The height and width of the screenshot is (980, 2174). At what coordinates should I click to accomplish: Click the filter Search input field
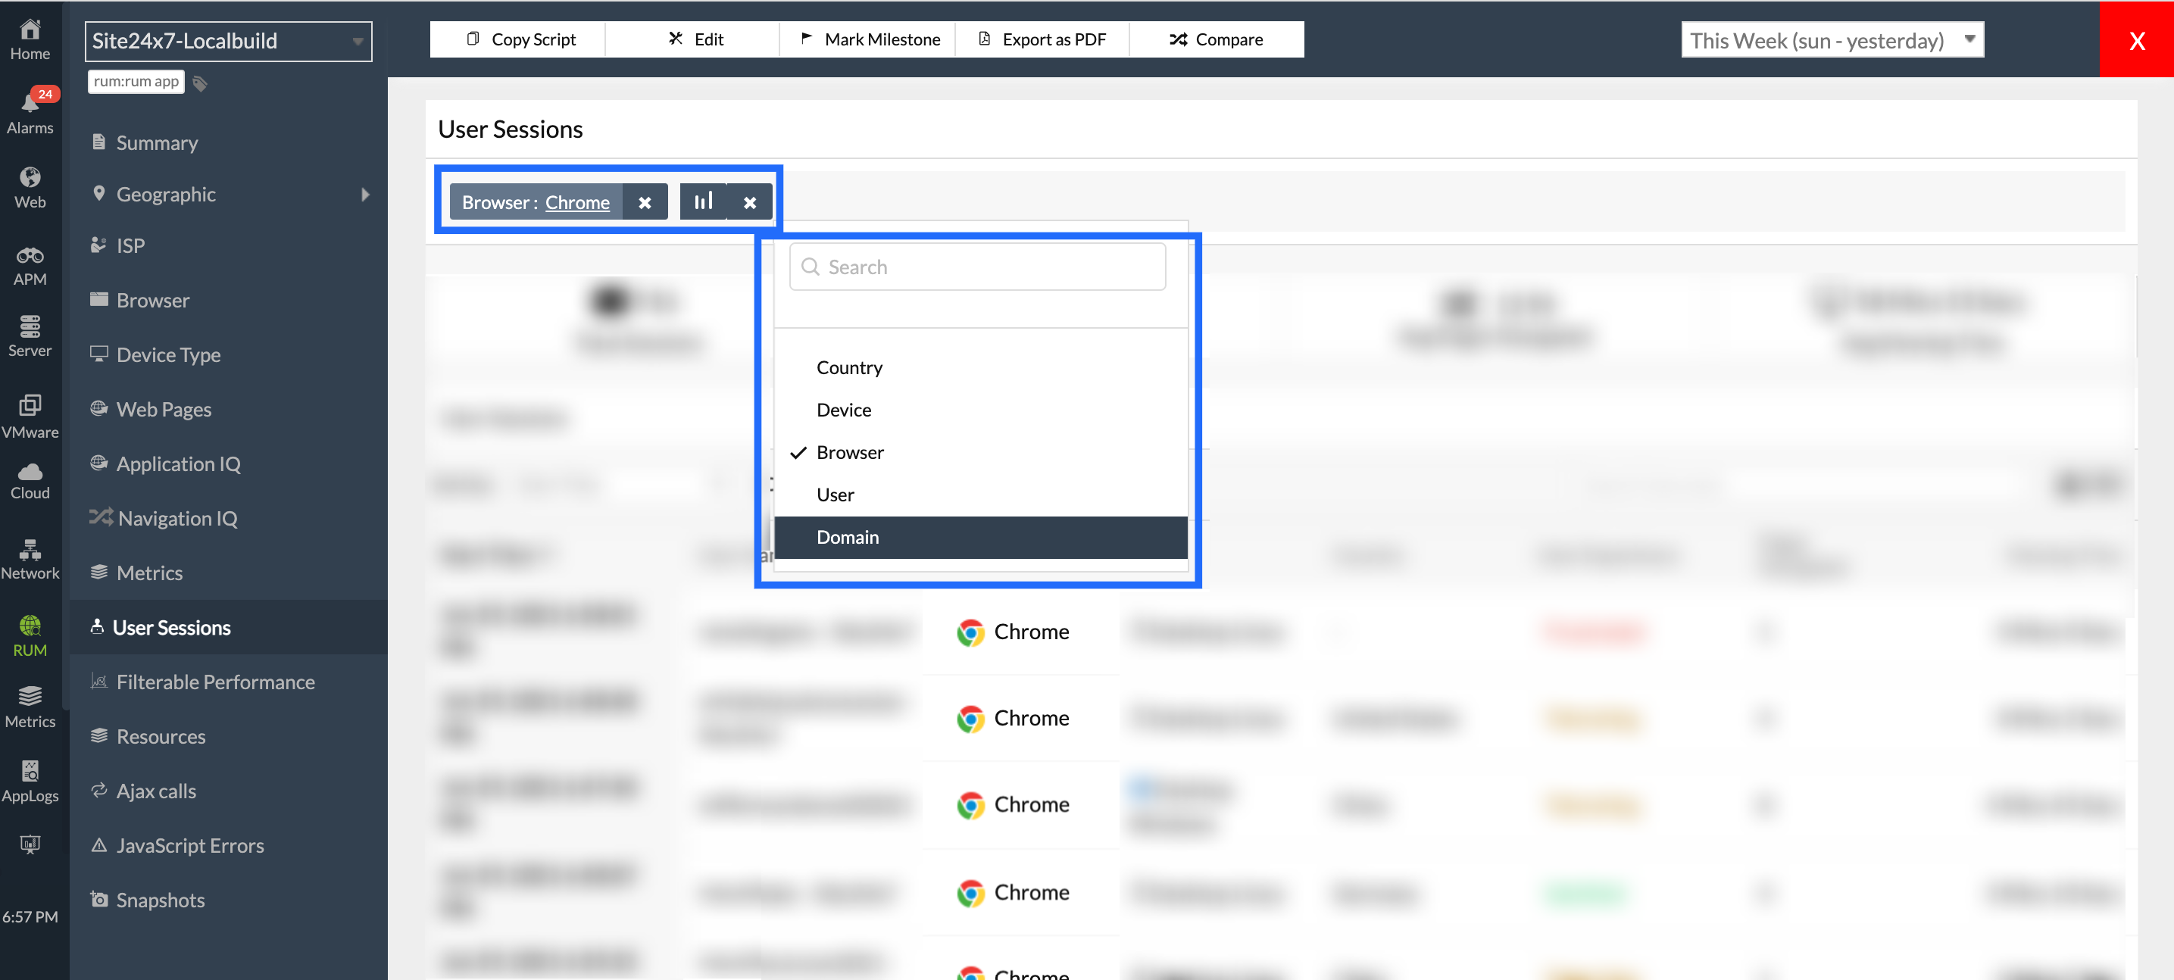(977, 267)
